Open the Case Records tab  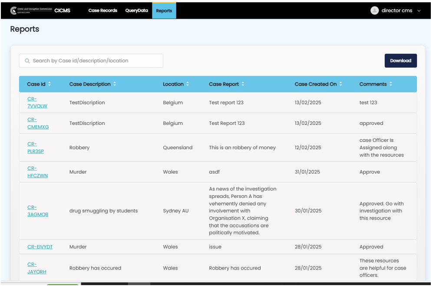pos(102,10)
